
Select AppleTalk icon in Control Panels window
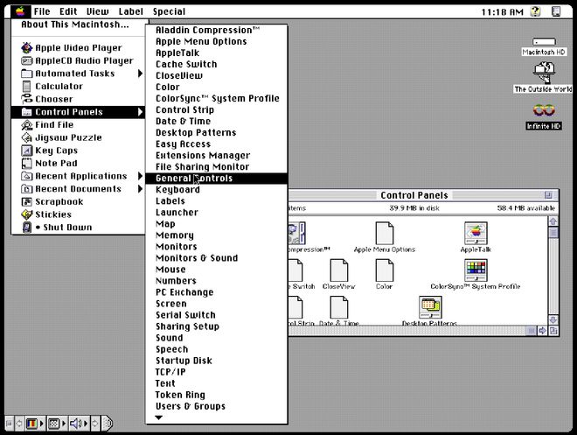476,233
